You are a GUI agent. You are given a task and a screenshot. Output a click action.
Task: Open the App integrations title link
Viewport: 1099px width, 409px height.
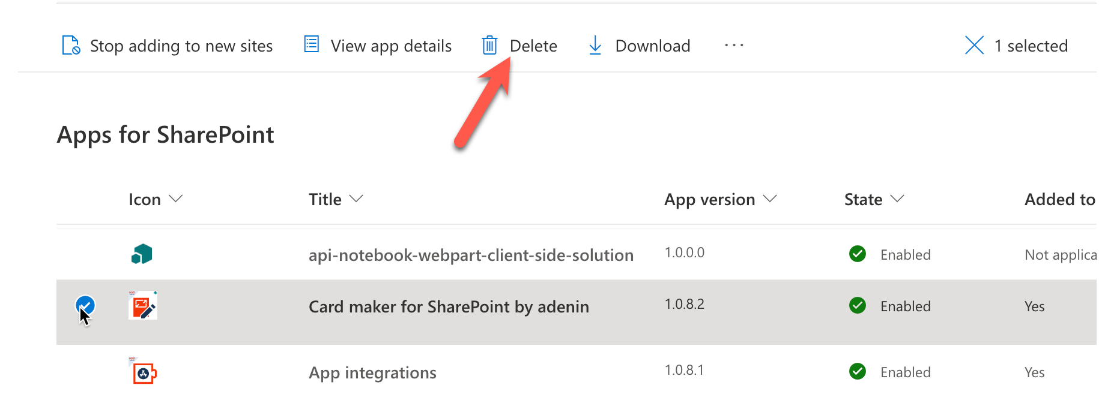[372, 373]
